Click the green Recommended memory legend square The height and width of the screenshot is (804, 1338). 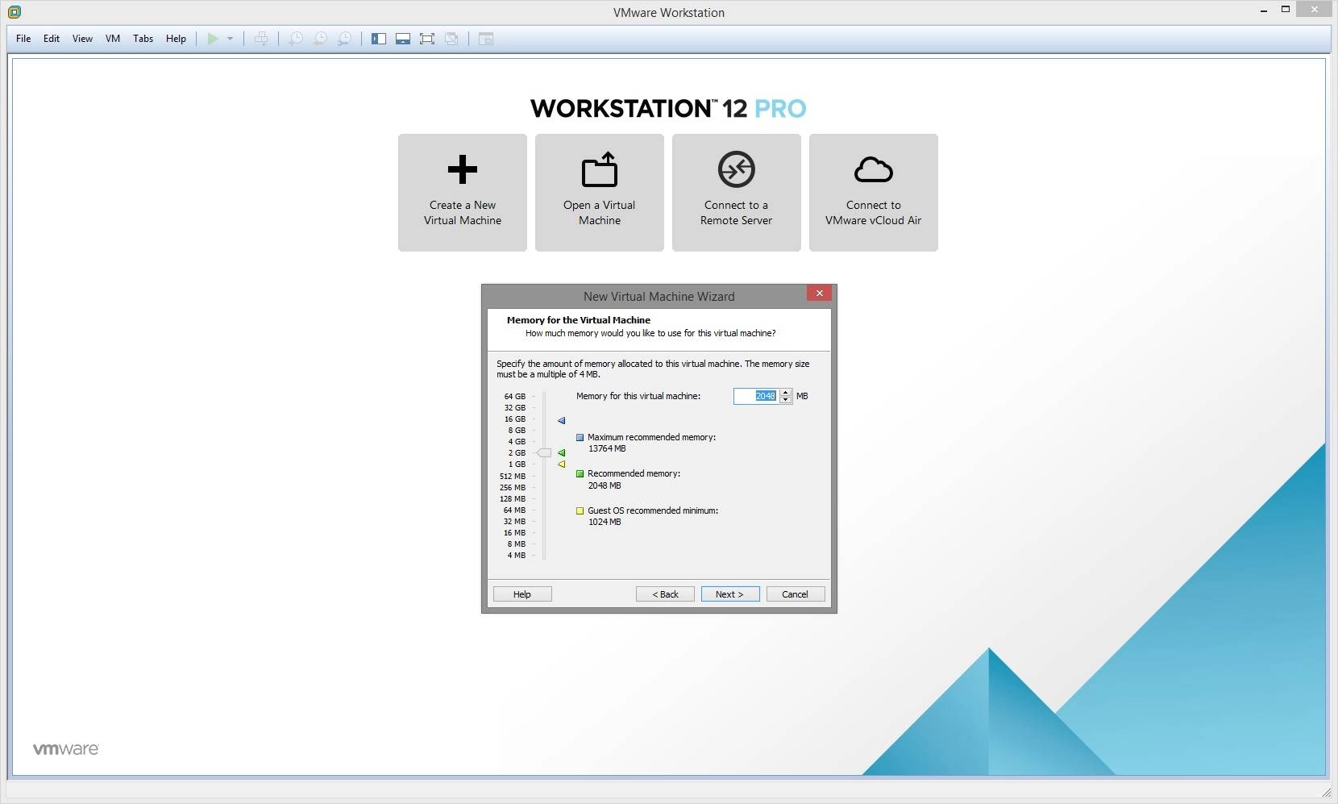[x=580, y=473]
